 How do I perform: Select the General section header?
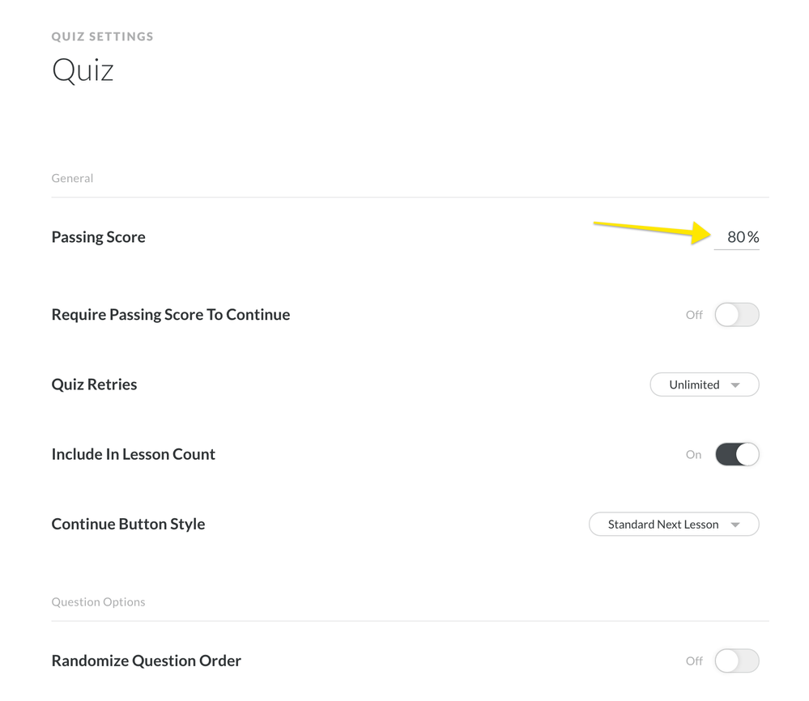[72, 178]
